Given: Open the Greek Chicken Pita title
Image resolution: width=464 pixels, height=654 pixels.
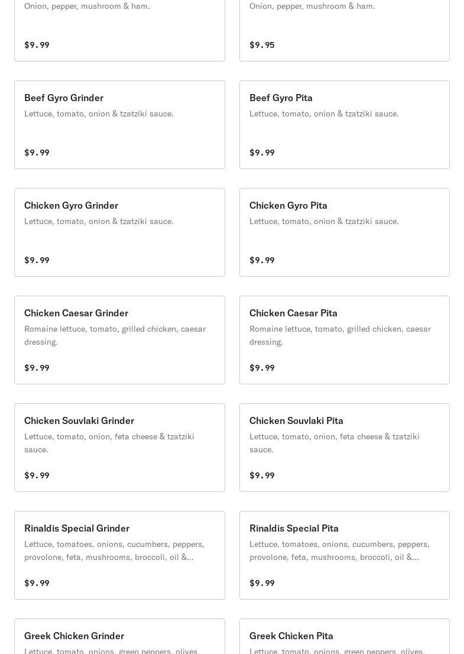Looking at the screenshot, I should [291, 636].
